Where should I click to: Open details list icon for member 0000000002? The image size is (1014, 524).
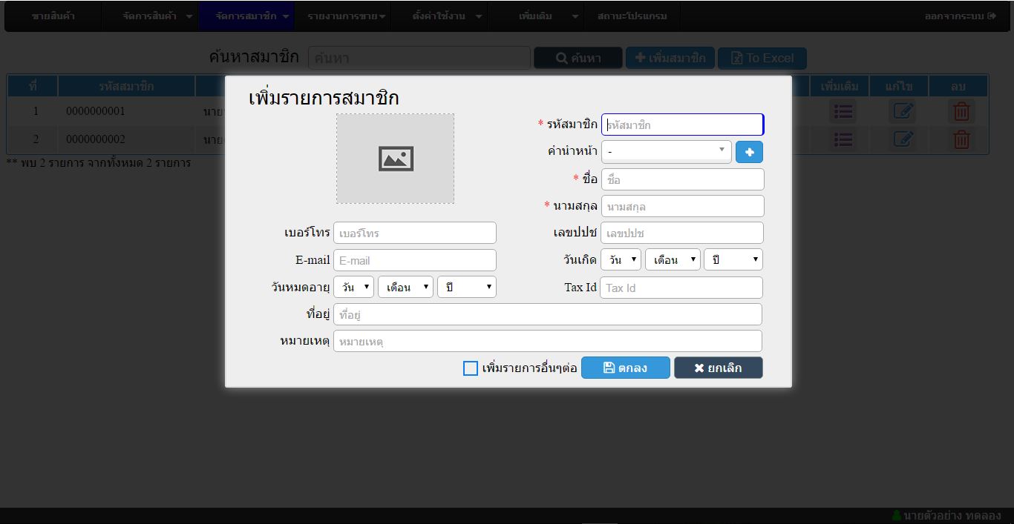click(843, 139)
